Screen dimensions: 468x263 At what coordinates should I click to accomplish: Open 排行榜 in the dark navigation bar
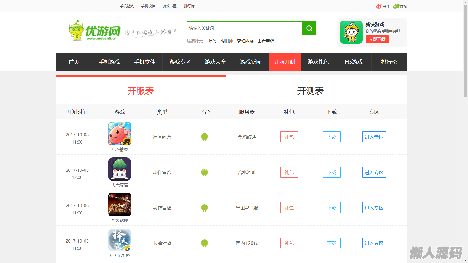click(389, 62)
